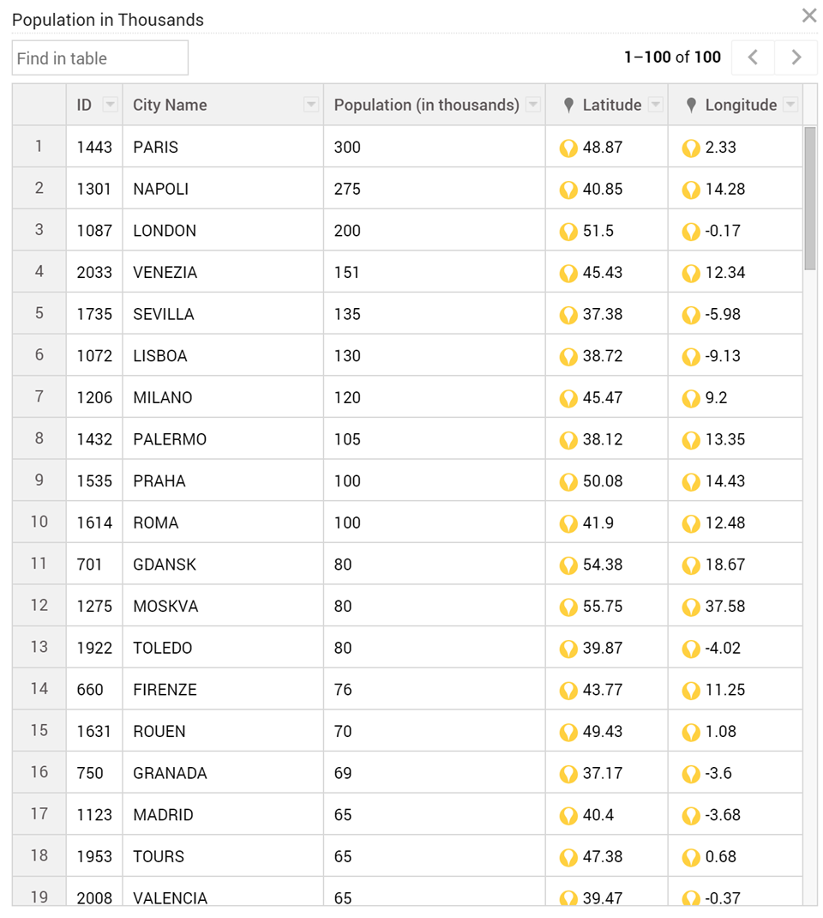Select the PARIS city name cell
Viewport: 823px width, 918px height.
click(223, 147)
